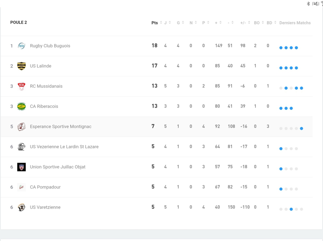Viewport: 323px width, 241px height.
Task: Click the US Lalinde yellow-black crest
Action: [x=22, y=66]
